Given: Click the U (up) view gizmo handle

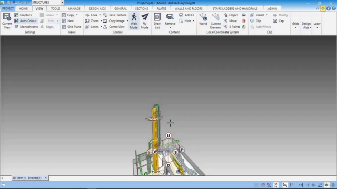Looking at the screenshot, I should [x=168, y=135].
